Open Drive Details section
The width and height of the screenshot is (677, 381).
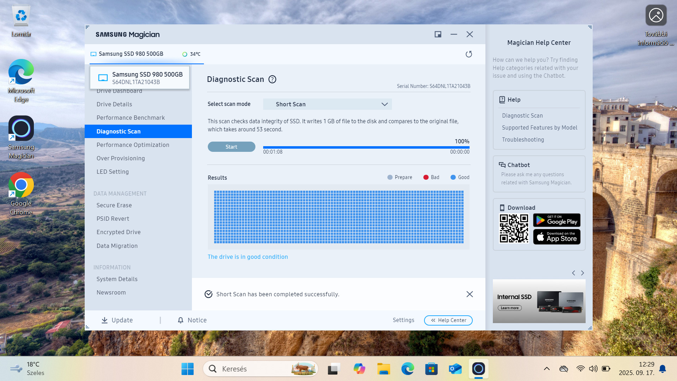[114, 104]
